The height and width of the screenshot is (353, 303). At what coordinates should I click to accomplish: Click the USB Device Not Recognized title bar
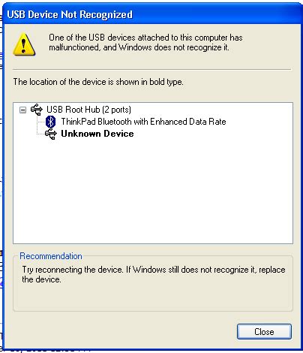pos(151,14)
